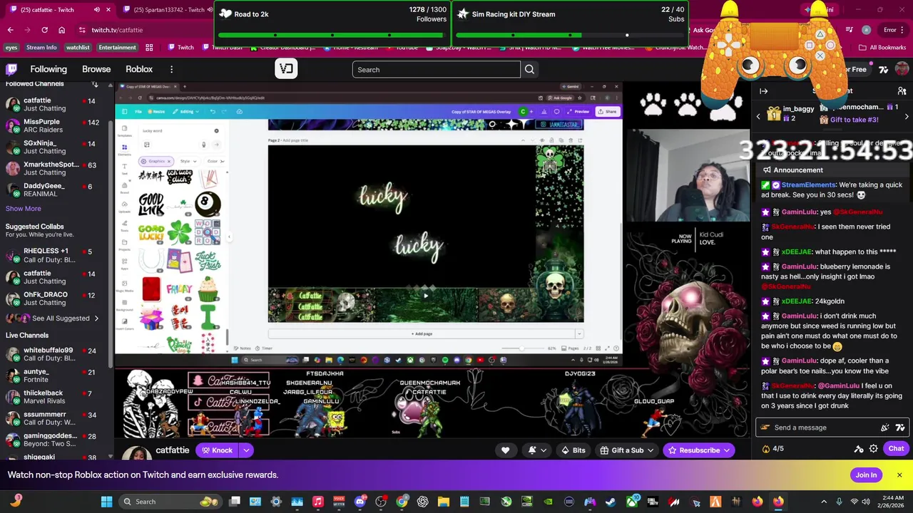This screenshot has height=513, width=913.
Task: Dismiss the Roblox rewards banner
Action: pyautogui.click(x=899, y=475)
